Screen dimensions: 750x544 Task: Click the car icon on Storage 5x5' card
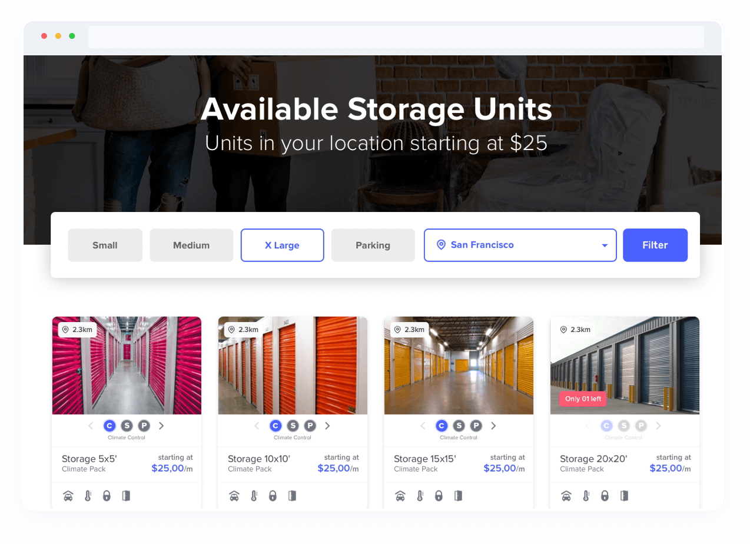coord(68,496)
